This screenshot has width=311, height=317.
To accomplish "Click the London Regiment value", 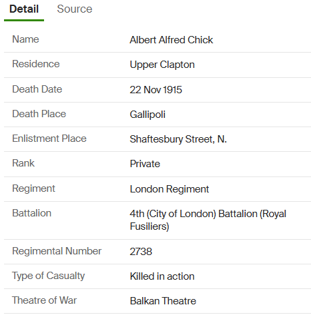I will [170, 189].
